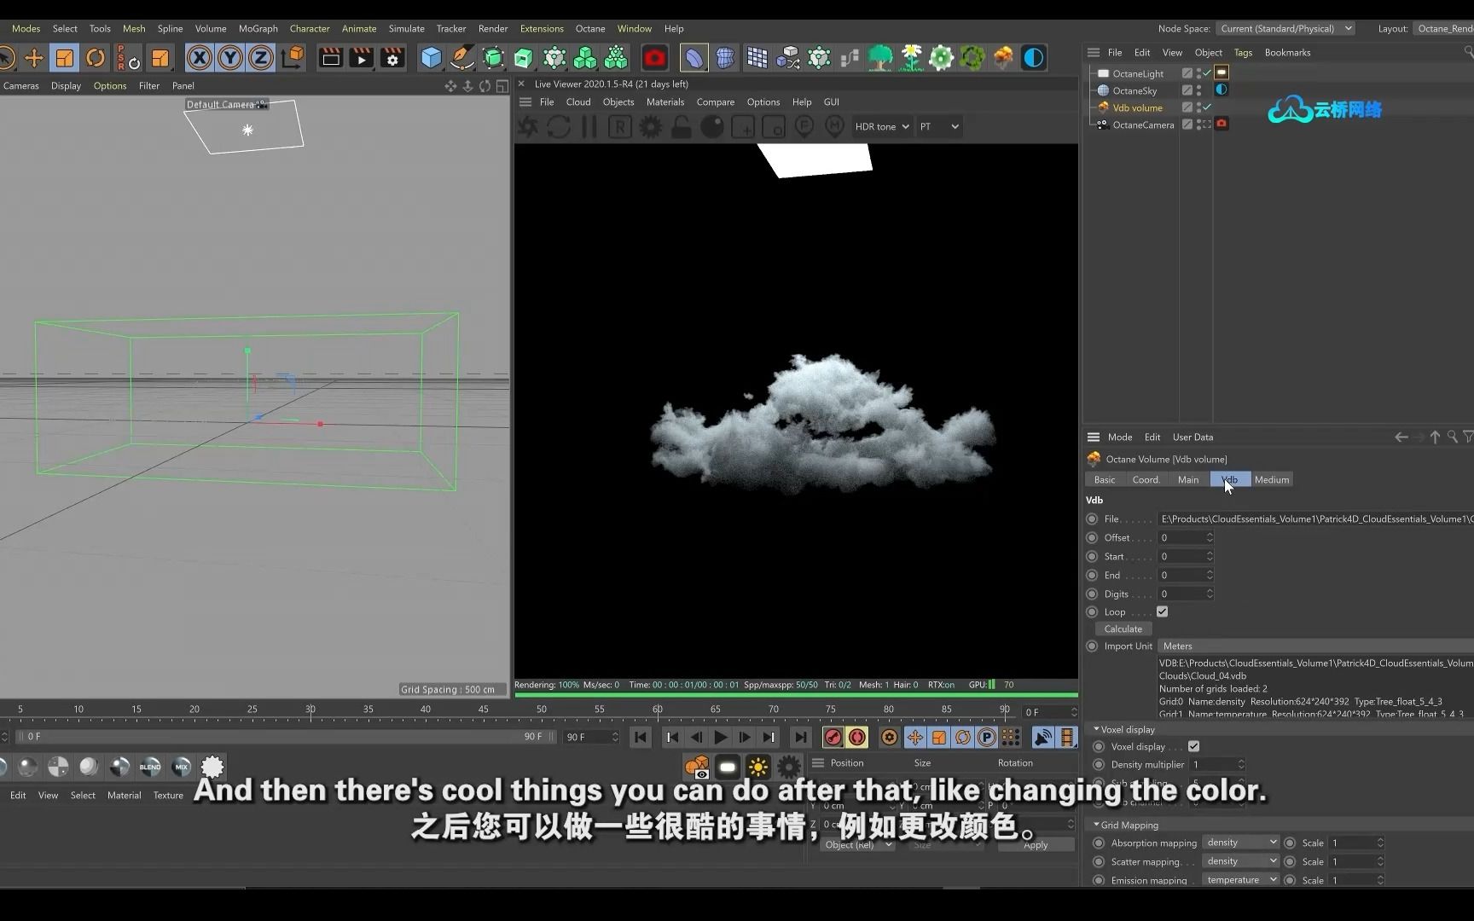Image resolution: width=1474 pixels, height=921 pixels.
Task: Select OctaneSky in Object Manager
Action: pyautogui.click(x=1135, y=91)
